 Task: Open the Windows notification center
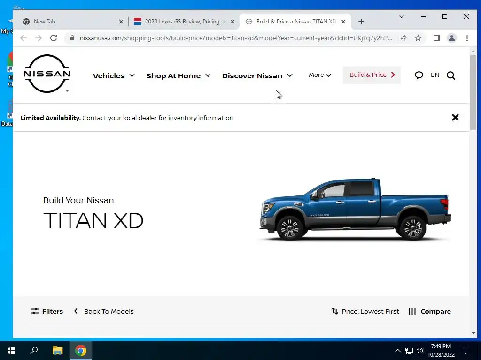tap(465, 351)
